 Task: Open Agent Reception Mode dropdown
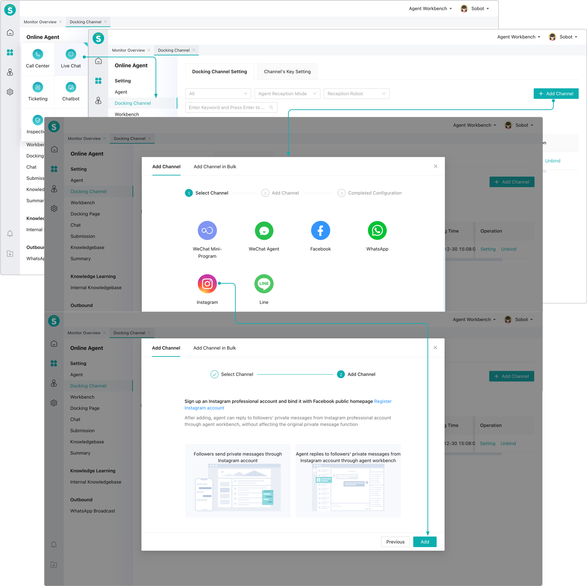tap(287, 94)
